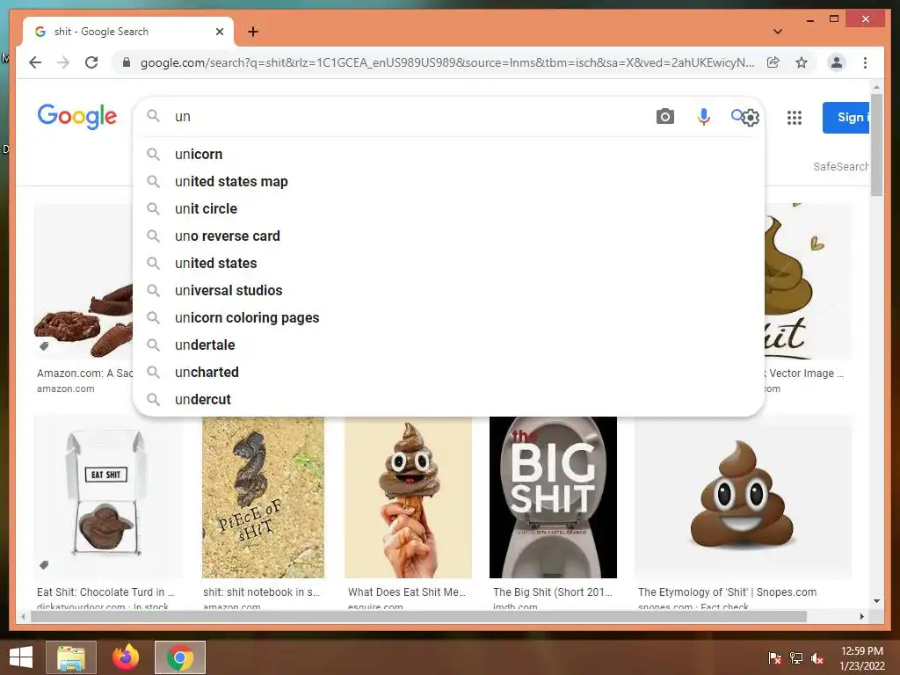Pick the 'universal studios' suggestion

[x=448, y=290]
